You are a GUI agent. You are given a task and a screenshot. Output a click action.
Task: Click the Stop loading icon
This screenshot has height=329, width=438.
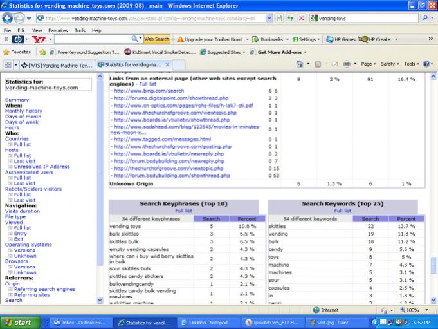coord(301,18)
